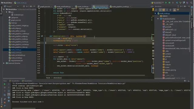Toggle Show Fields button in Structure toolbar
The height and width of the screenshot is (109, 194).
[164, 10]
